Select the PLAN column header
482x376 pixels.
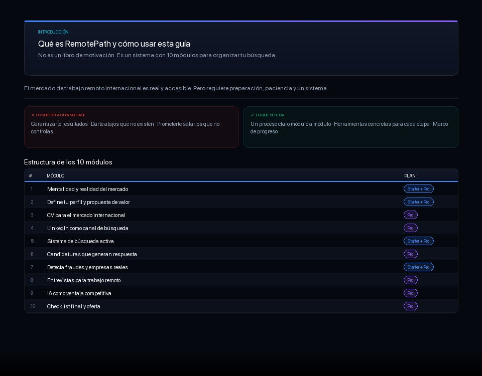(x=410, y=176)
